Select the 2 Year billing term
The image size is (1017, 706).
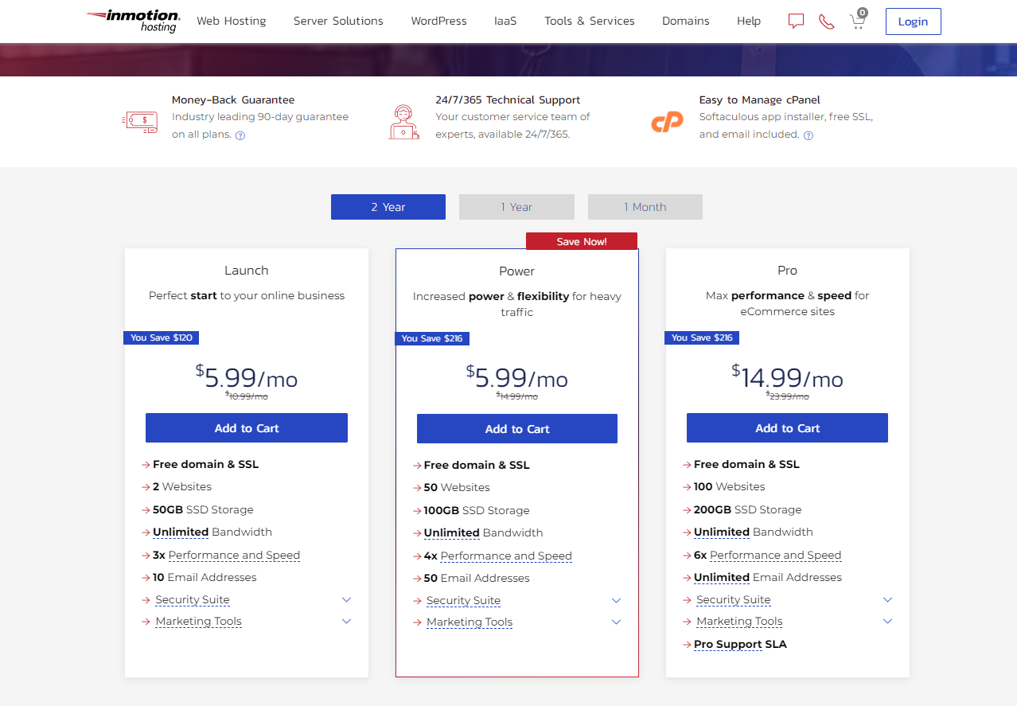388,206
